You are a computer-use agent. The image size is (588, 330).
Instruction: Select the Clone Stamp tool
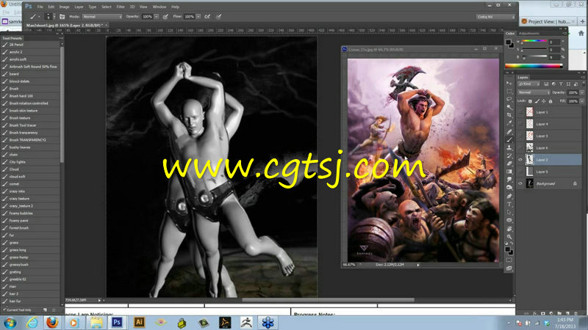tap(509, 148)
